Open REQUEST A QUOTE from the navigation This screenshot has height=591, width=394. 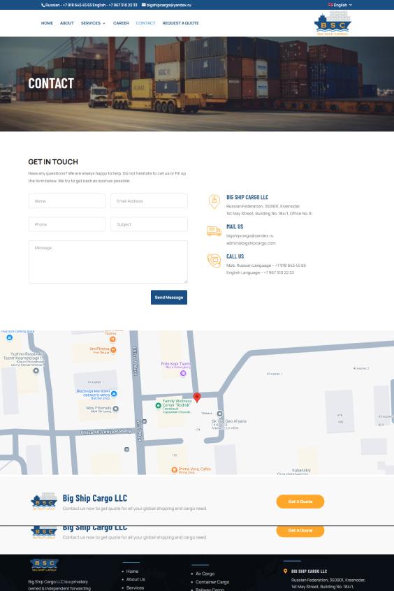click(x=181, y=23)
